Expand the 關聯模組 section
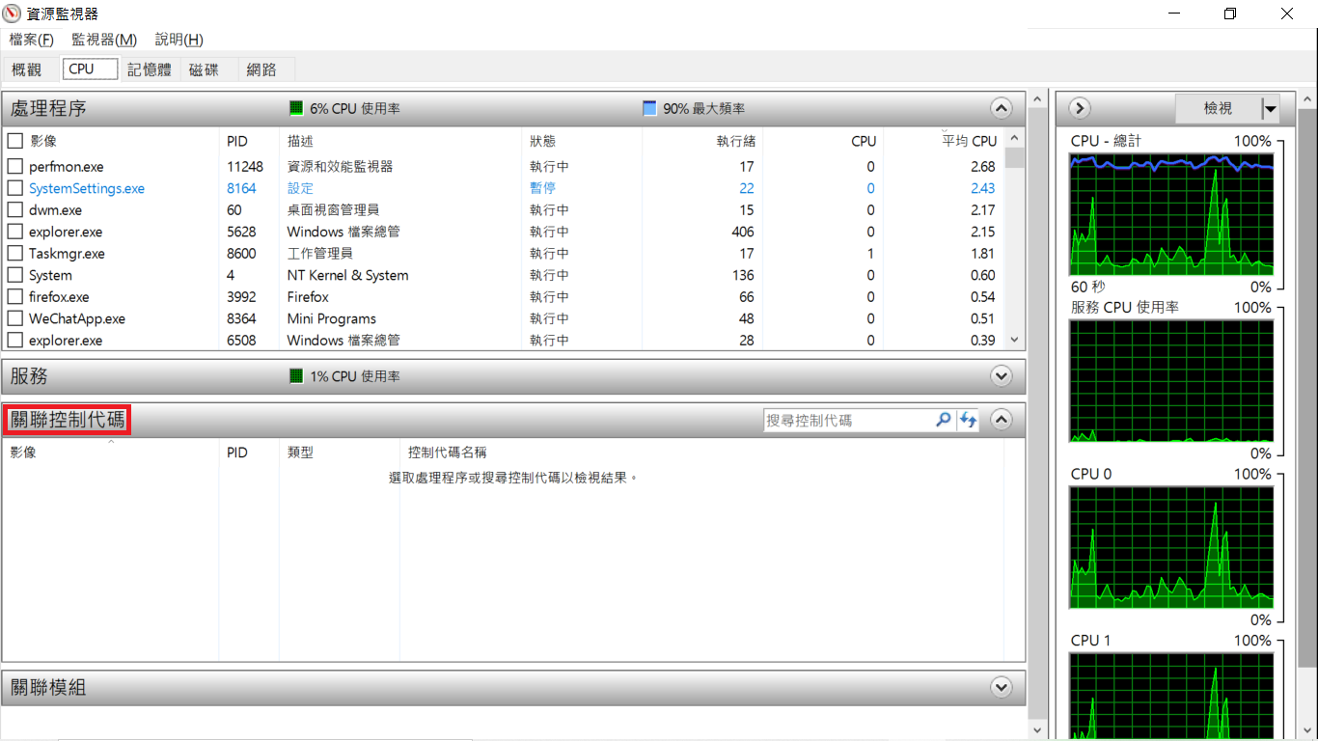The width and height of the screenshot is (1318, 741). click(1001, 688)
